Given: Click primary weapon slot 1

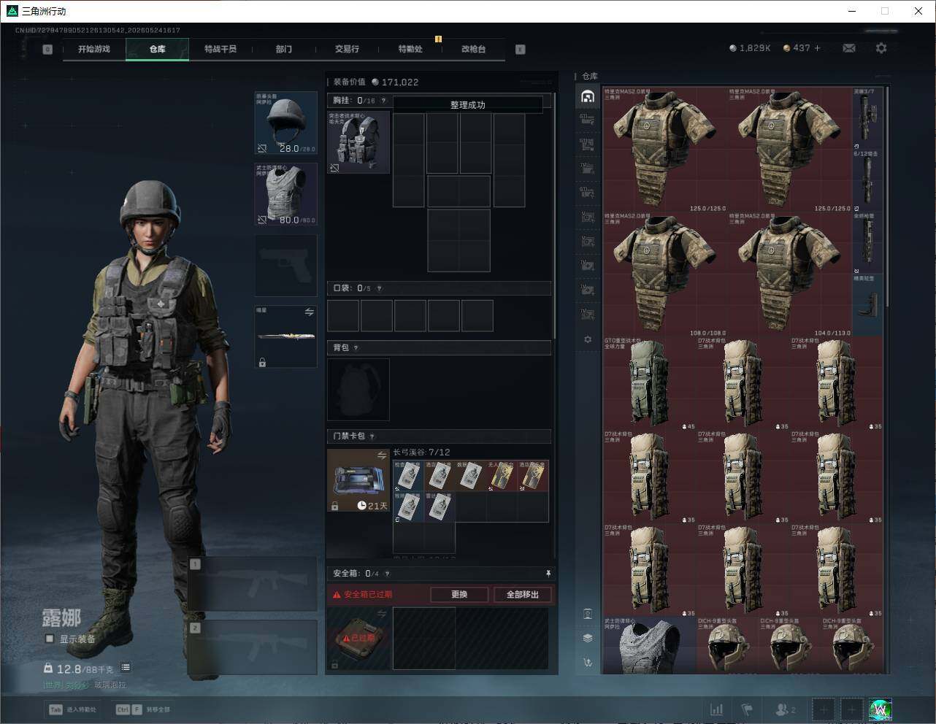Looking at the screenshot, I should coord(253,585).
